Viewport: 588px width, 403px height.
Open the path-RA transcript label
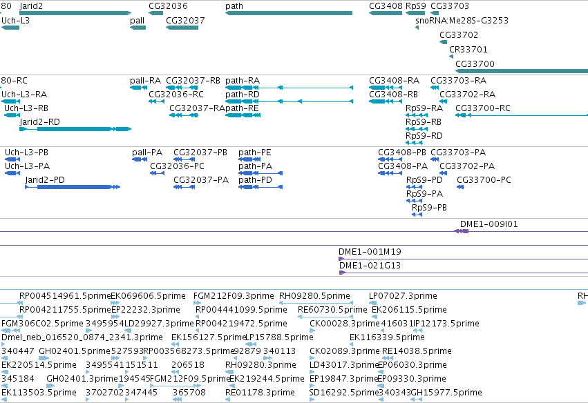point(243,81)
